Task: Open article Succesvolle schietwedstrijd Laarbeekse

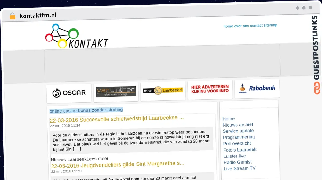Action: click(x=117, y=118)
